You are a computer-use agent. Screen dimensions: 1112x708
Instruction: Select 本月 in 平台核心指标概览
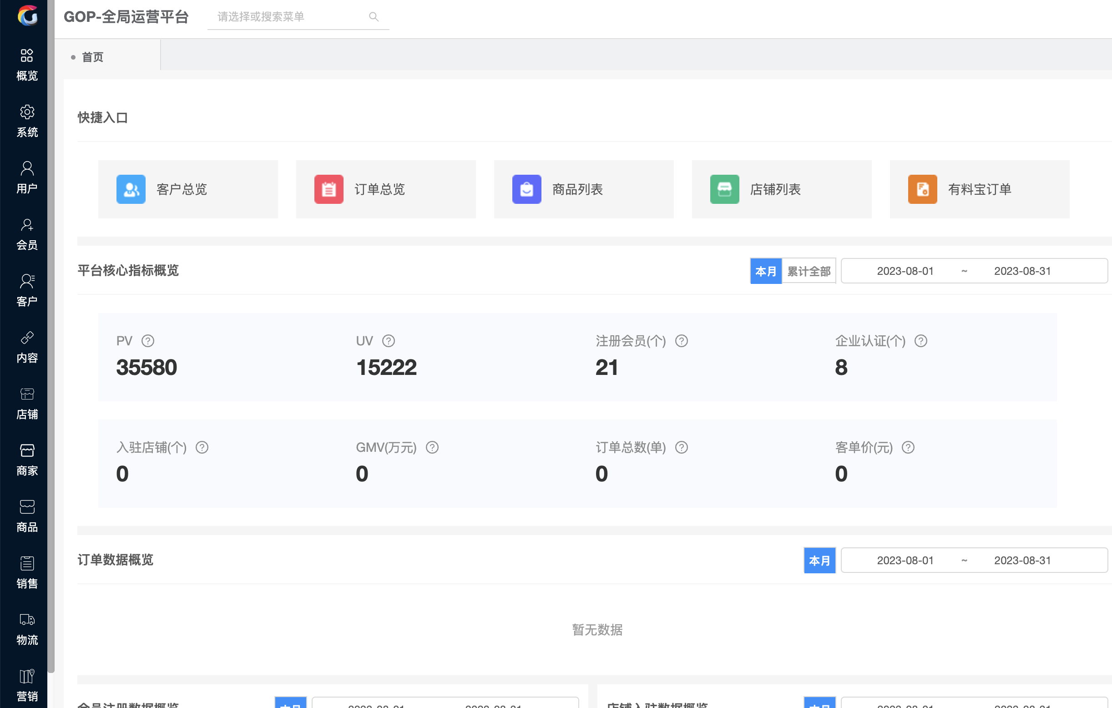[766, 271]
